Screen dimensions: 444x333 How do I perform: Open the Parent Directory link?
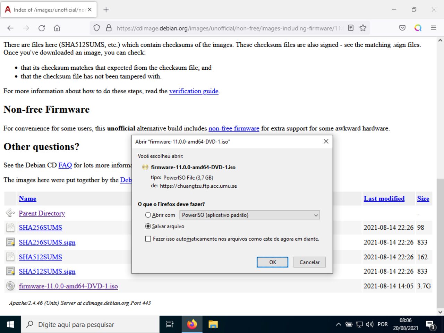[x=42, y=213]
